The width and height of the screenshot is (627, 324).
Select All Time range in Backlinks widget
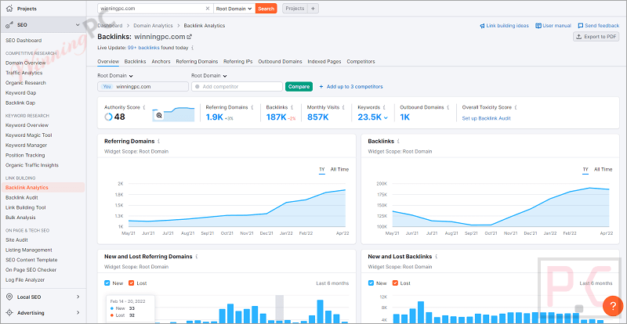coord(603,169)
